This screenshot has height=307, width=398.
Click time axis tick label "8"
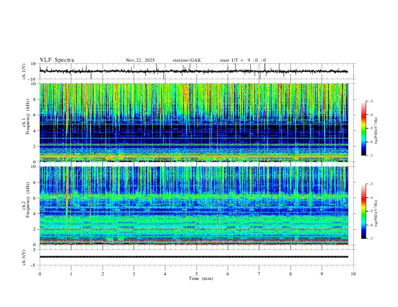[x=290, y=274]
